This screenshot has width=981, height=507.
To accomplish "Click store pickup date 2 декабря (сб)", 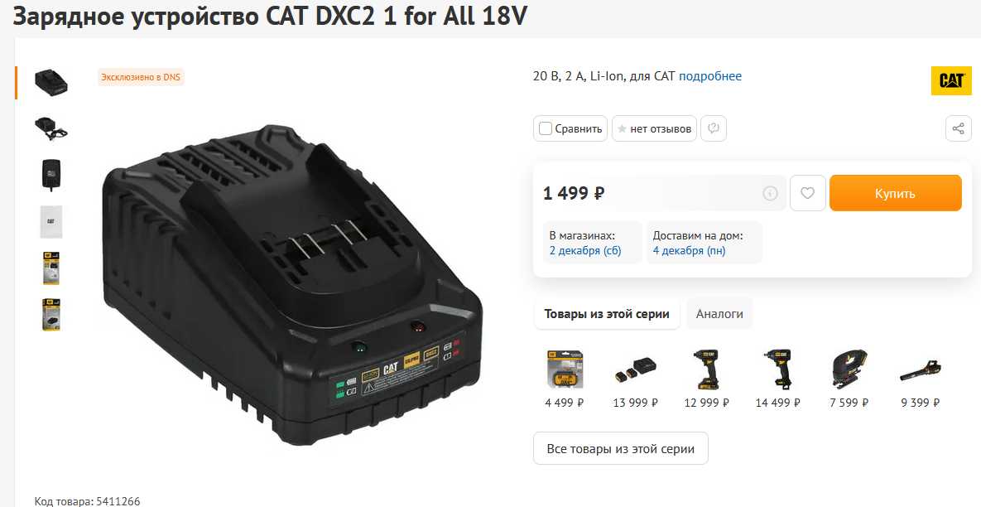I will (x=585, y=251).
